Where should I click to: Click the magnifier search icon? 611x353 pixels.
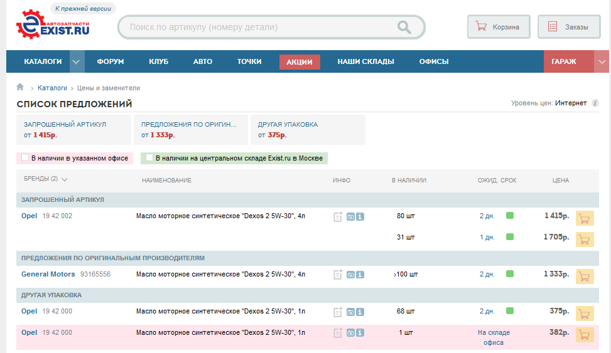point(404,27)
